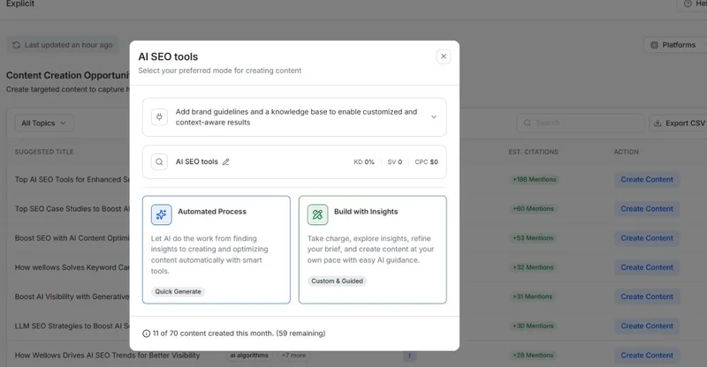
Task: Click the Build with Insights icon
Action: click(x=317, y=213)
